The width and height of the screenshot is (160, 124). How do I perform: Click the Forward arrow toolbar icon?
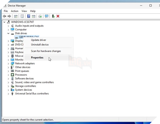coord(9,16)
